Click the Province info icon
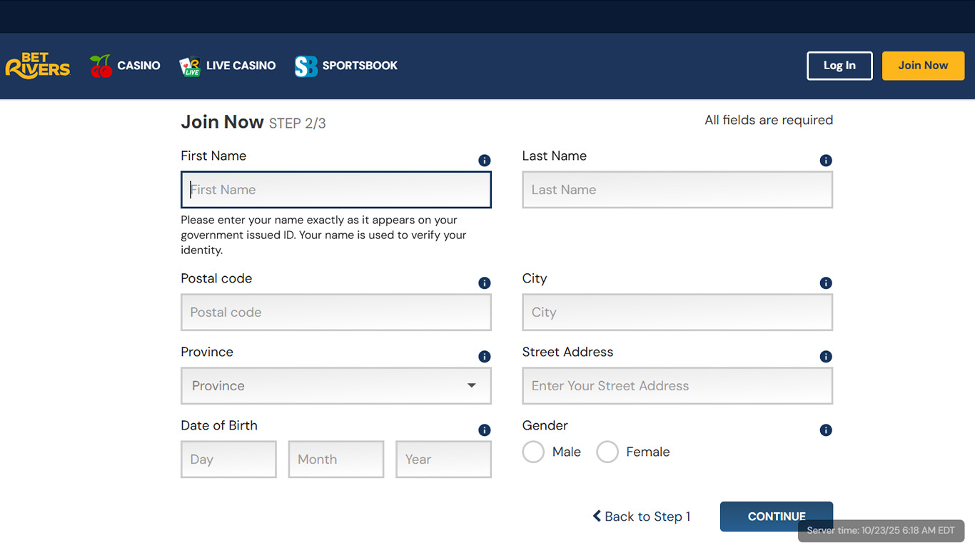975x548 pixels. pos(484,357)
